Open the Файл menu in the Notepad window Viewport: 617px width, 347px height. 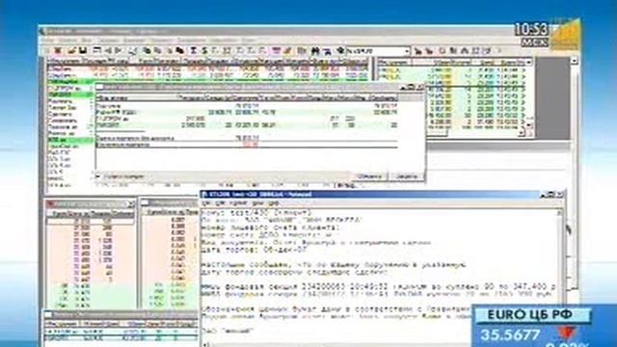(x=206, y=203)
